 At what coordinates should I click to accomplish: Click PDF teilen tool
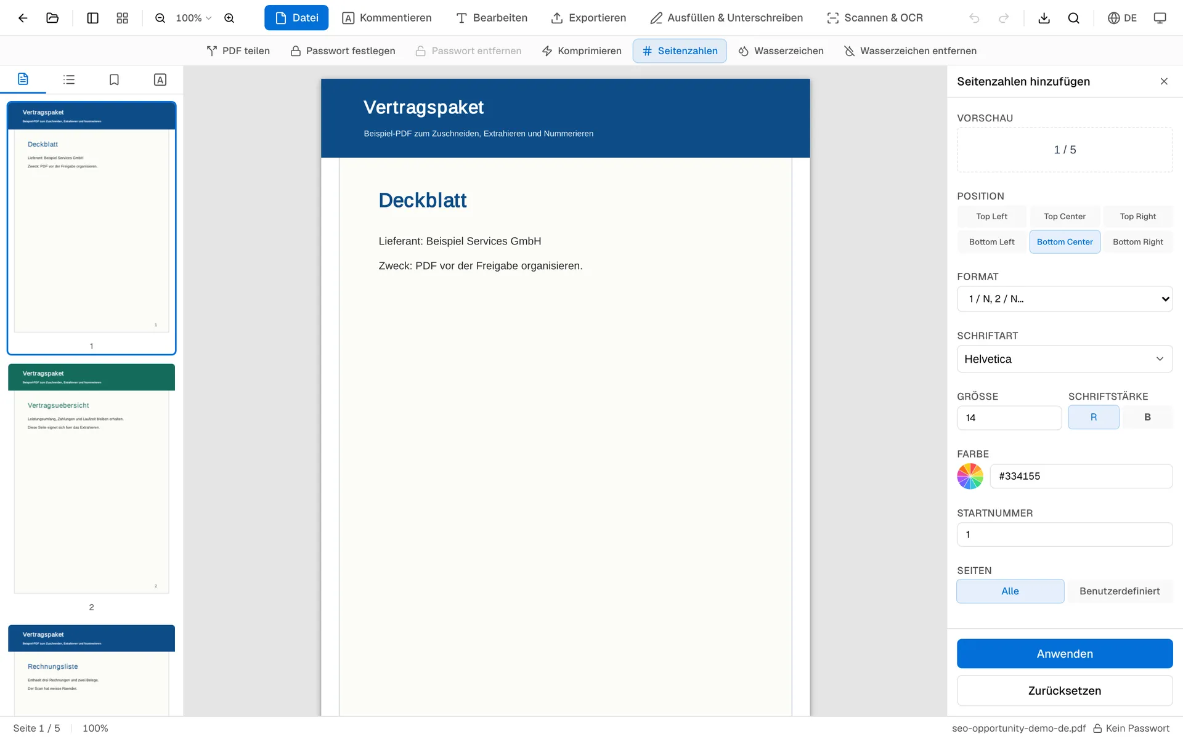pos(238,50)
